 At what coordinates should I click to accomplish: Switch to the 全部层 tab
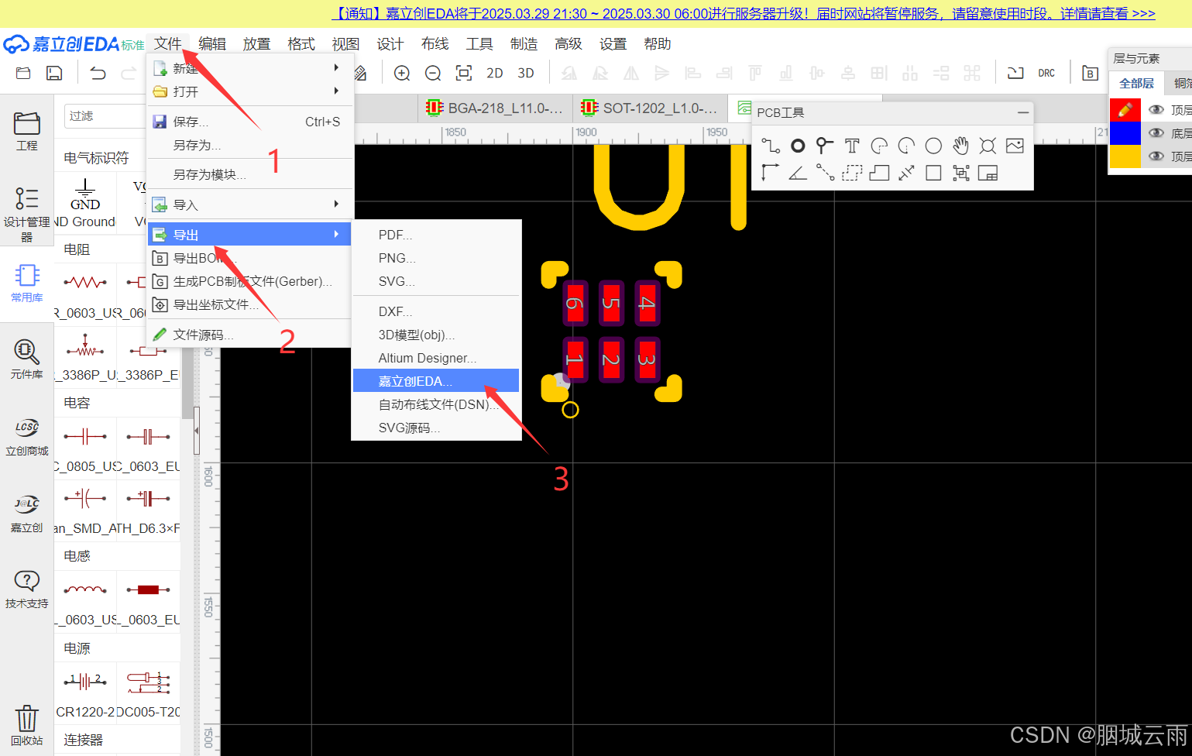1136,83
